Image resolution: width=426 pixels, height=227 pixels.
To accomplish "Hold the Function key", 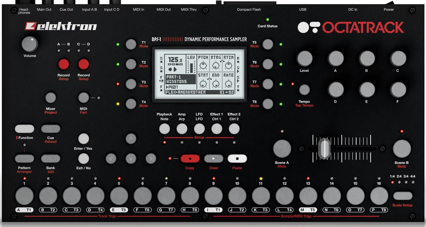I will point(24,129).
